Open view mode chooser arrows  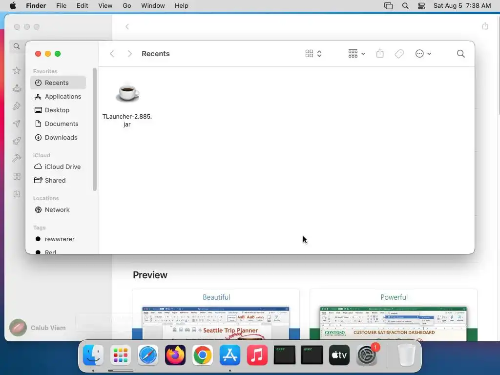tap(319, 54)
